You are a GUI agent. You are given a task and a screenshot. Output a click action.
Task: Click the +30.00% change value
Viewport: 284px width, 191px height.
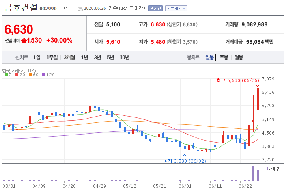59,40
